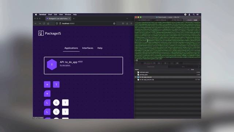Open the Help menu in menu bar
The width and height of the screenshot is (234, 132).
[x=75, y=15]
